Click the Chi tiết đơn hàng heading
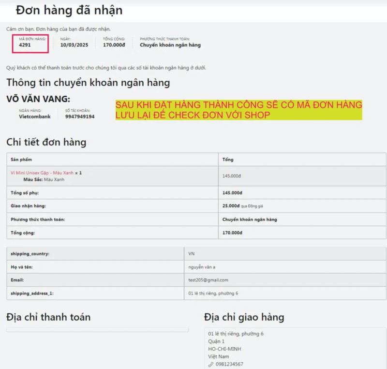Viewport: 387px width, 369px height. click(x=46, y=142)
